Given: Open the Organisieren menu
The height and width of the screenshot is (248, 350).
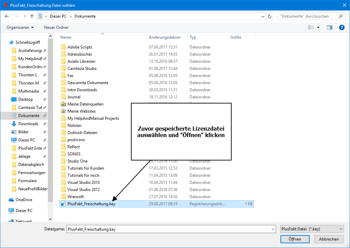Looking at the screenshot, I should [20, 27].
